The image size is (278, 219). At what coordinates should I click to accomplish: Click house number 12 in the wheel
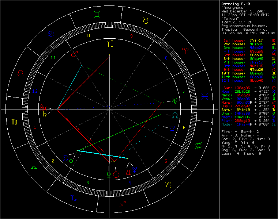click(35, 91)
